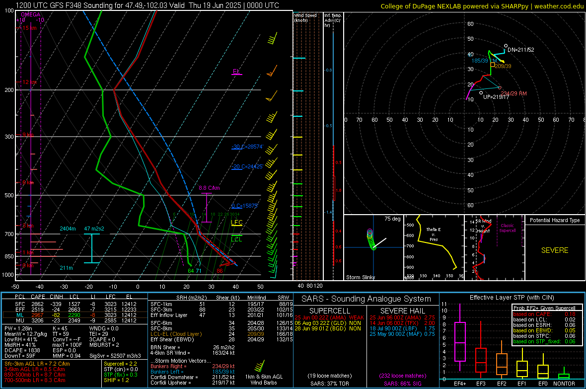Click the yellow SEVERE hazard text

[x=555, y=250]
